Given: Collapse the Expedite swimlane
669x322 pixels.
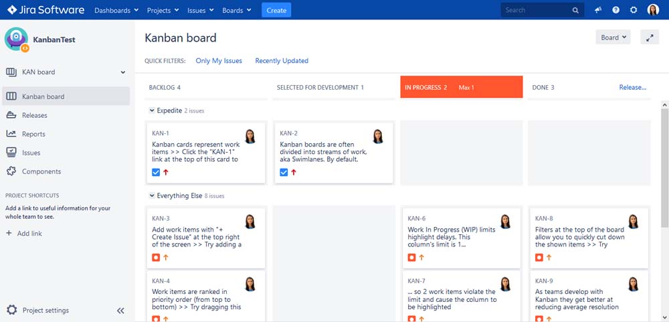Looking at the screenshot, I should tap(151, 110).
